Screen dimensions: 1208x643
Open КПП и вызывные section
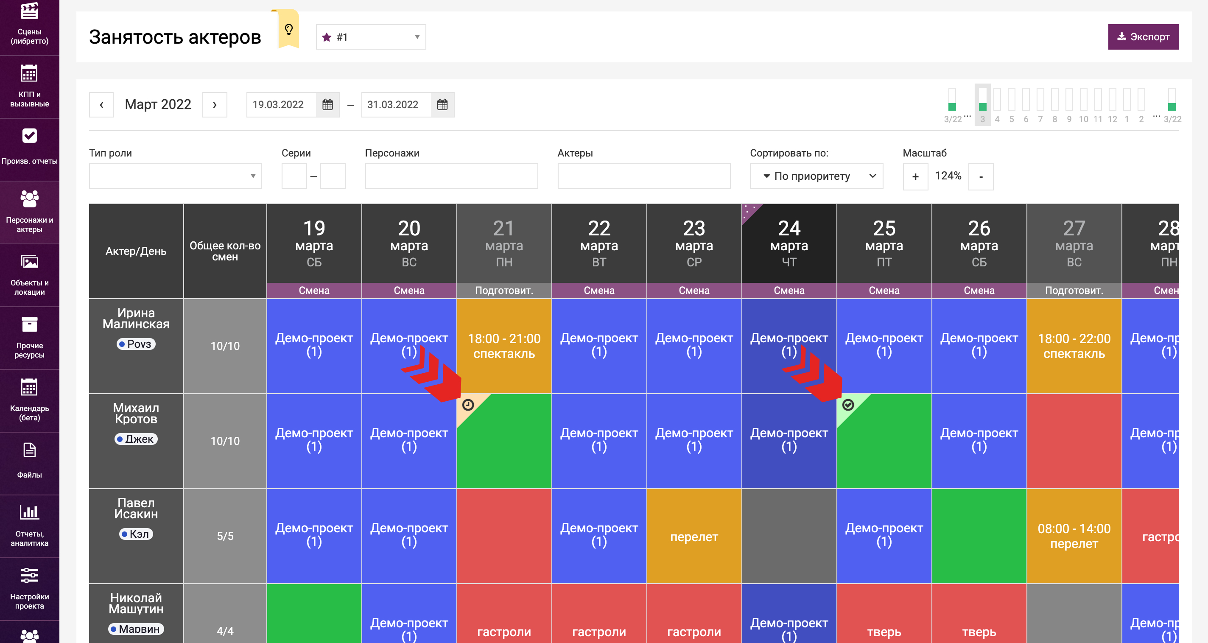(30, 87)
